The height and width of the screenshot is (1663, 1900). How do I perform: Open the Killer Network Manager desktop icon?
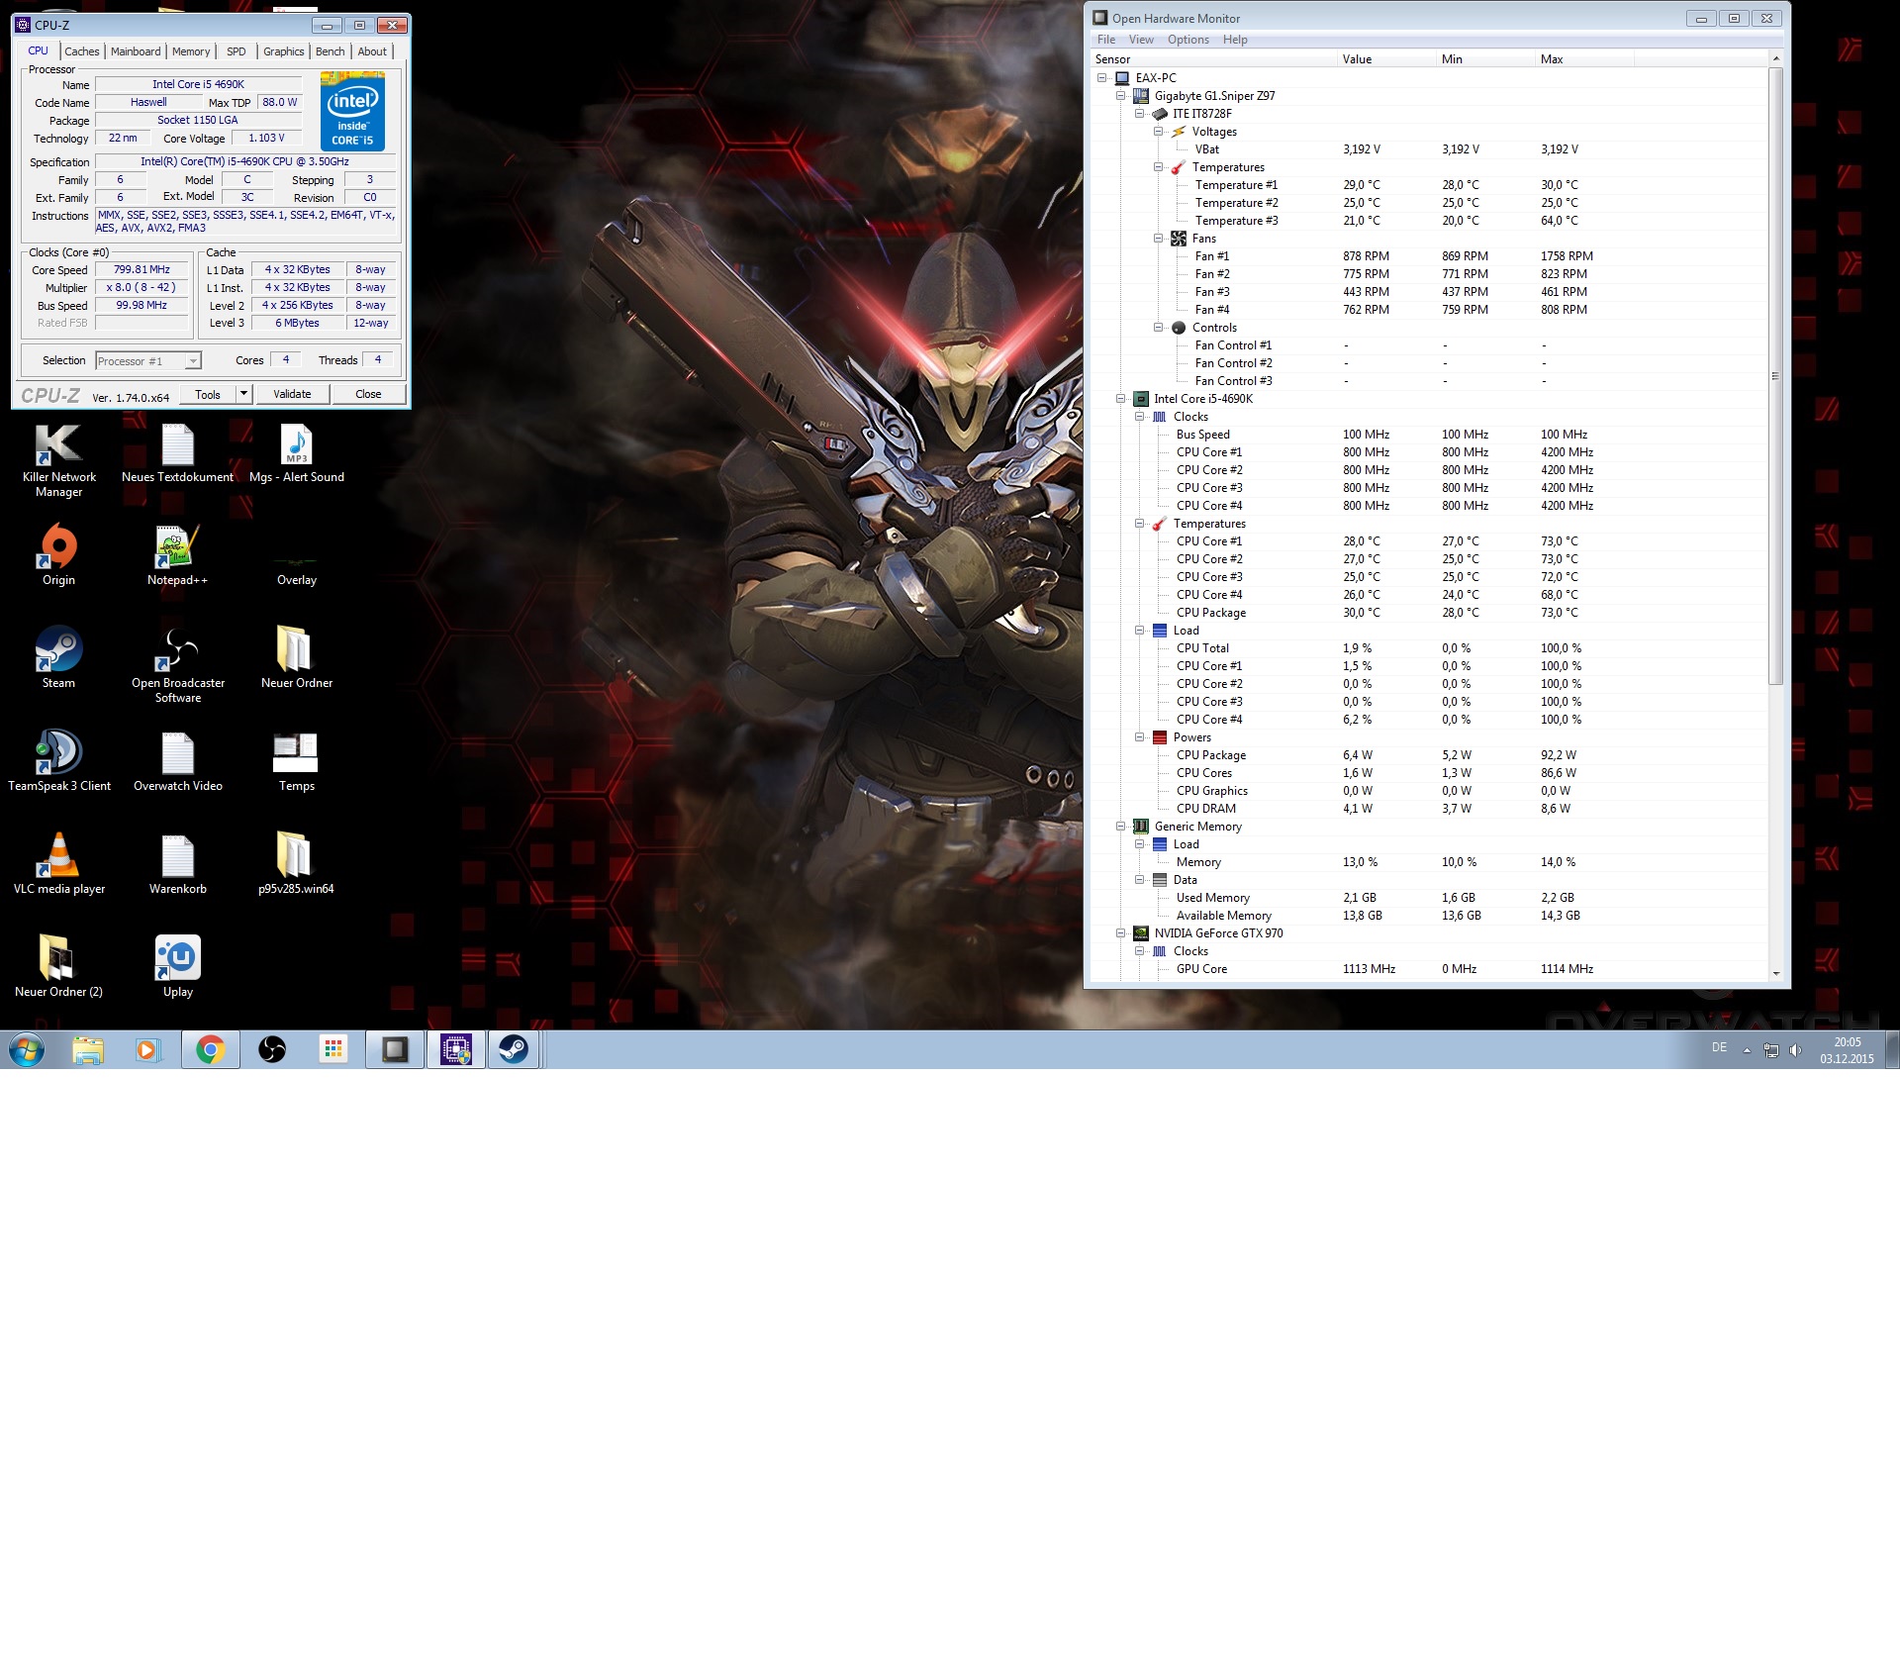pyautogui.click(x=58, y=446)
